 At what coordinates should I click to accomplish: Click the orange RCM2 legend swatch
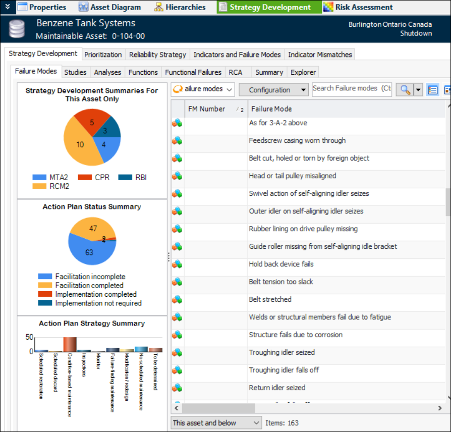(40, 186)
